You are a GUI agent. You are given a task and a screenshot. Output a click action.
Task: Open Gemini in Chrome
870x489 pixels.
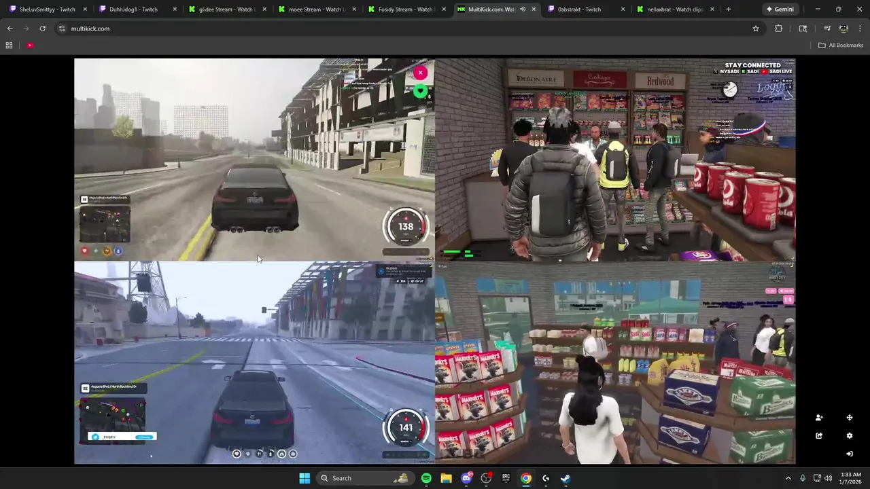click(779, 10)
